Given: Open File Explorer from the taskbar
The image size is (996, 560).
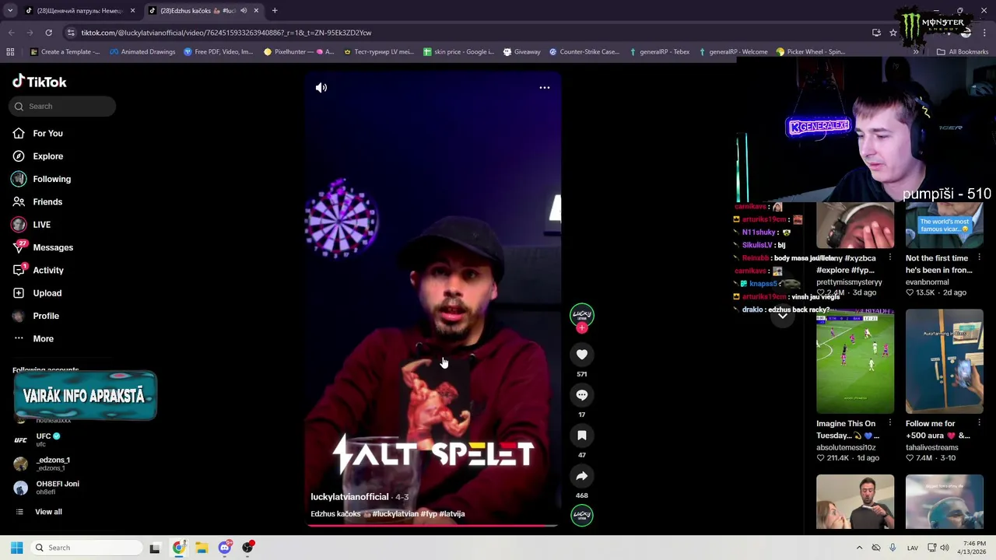Looking at the screenshot, I should coord(202,548).
